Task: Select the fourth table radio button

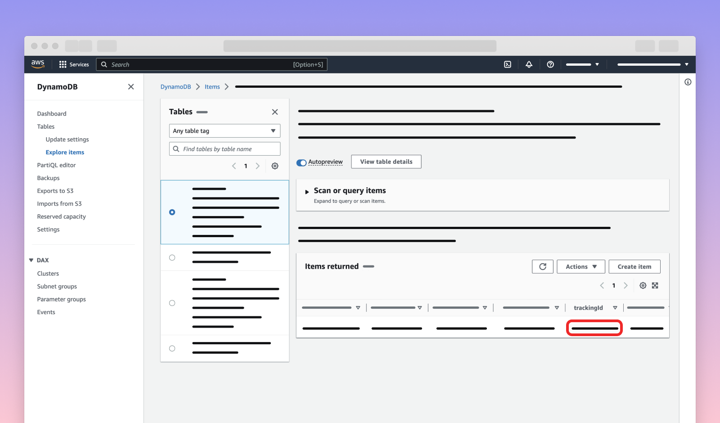Action: (172, 349)
